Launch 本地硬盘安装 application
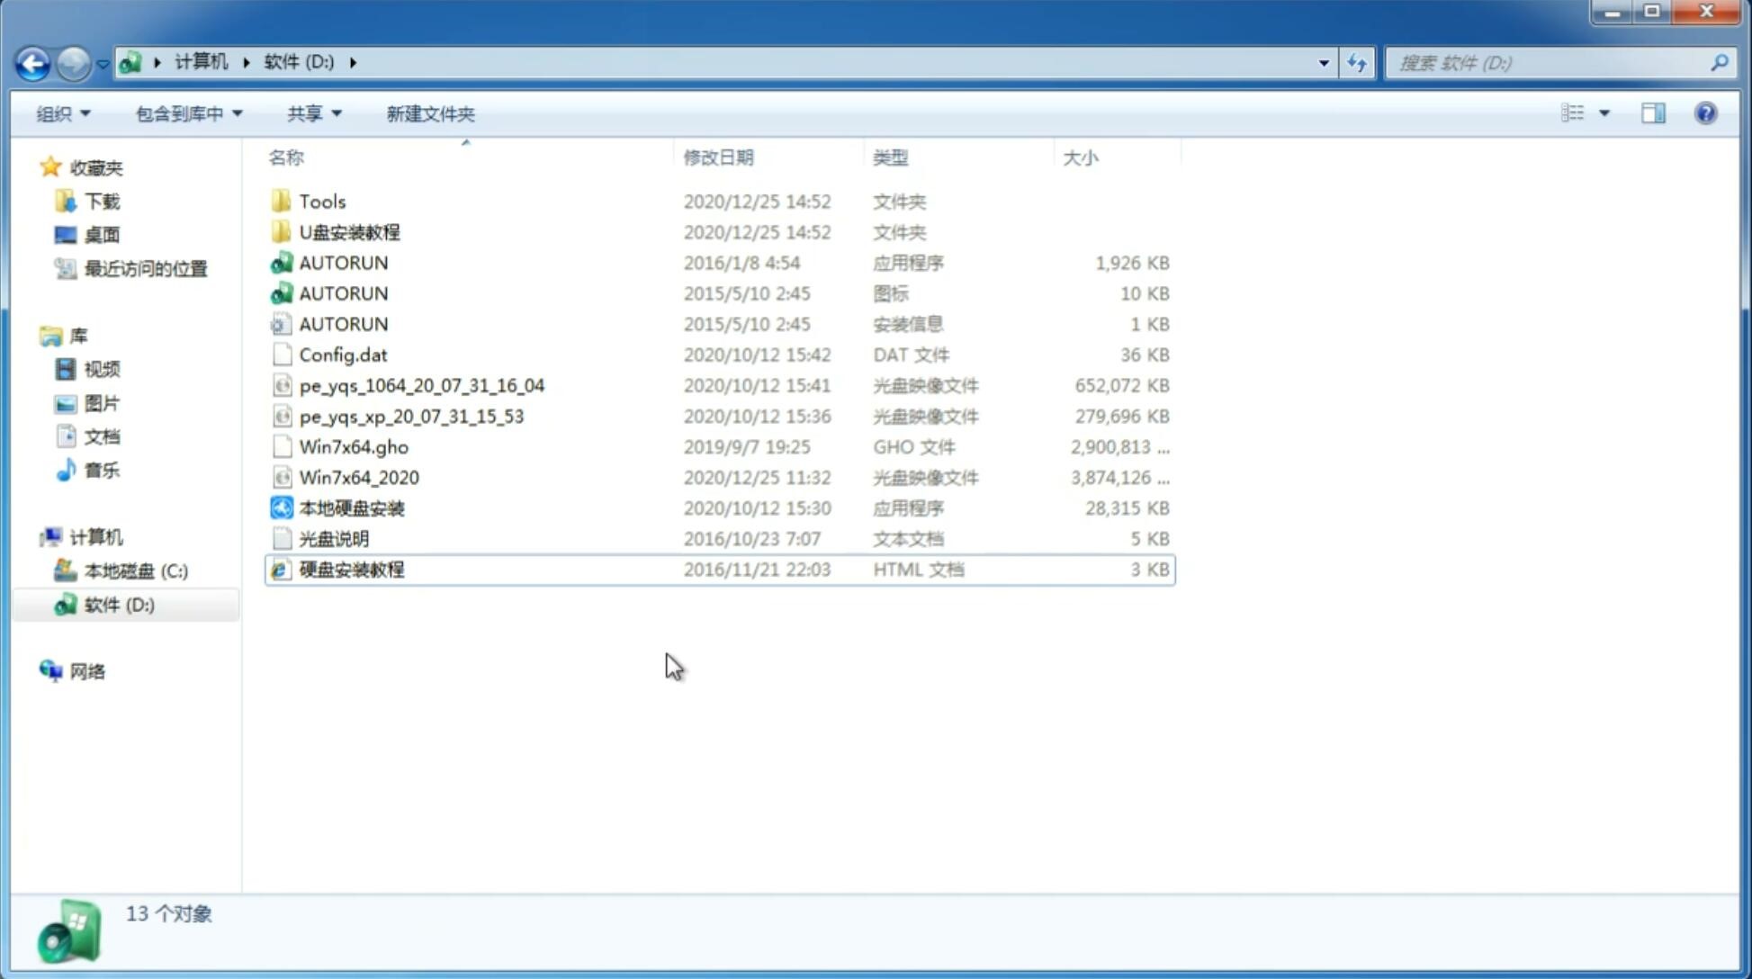This screenshot has height=979, width=1752. coord(350,507)
